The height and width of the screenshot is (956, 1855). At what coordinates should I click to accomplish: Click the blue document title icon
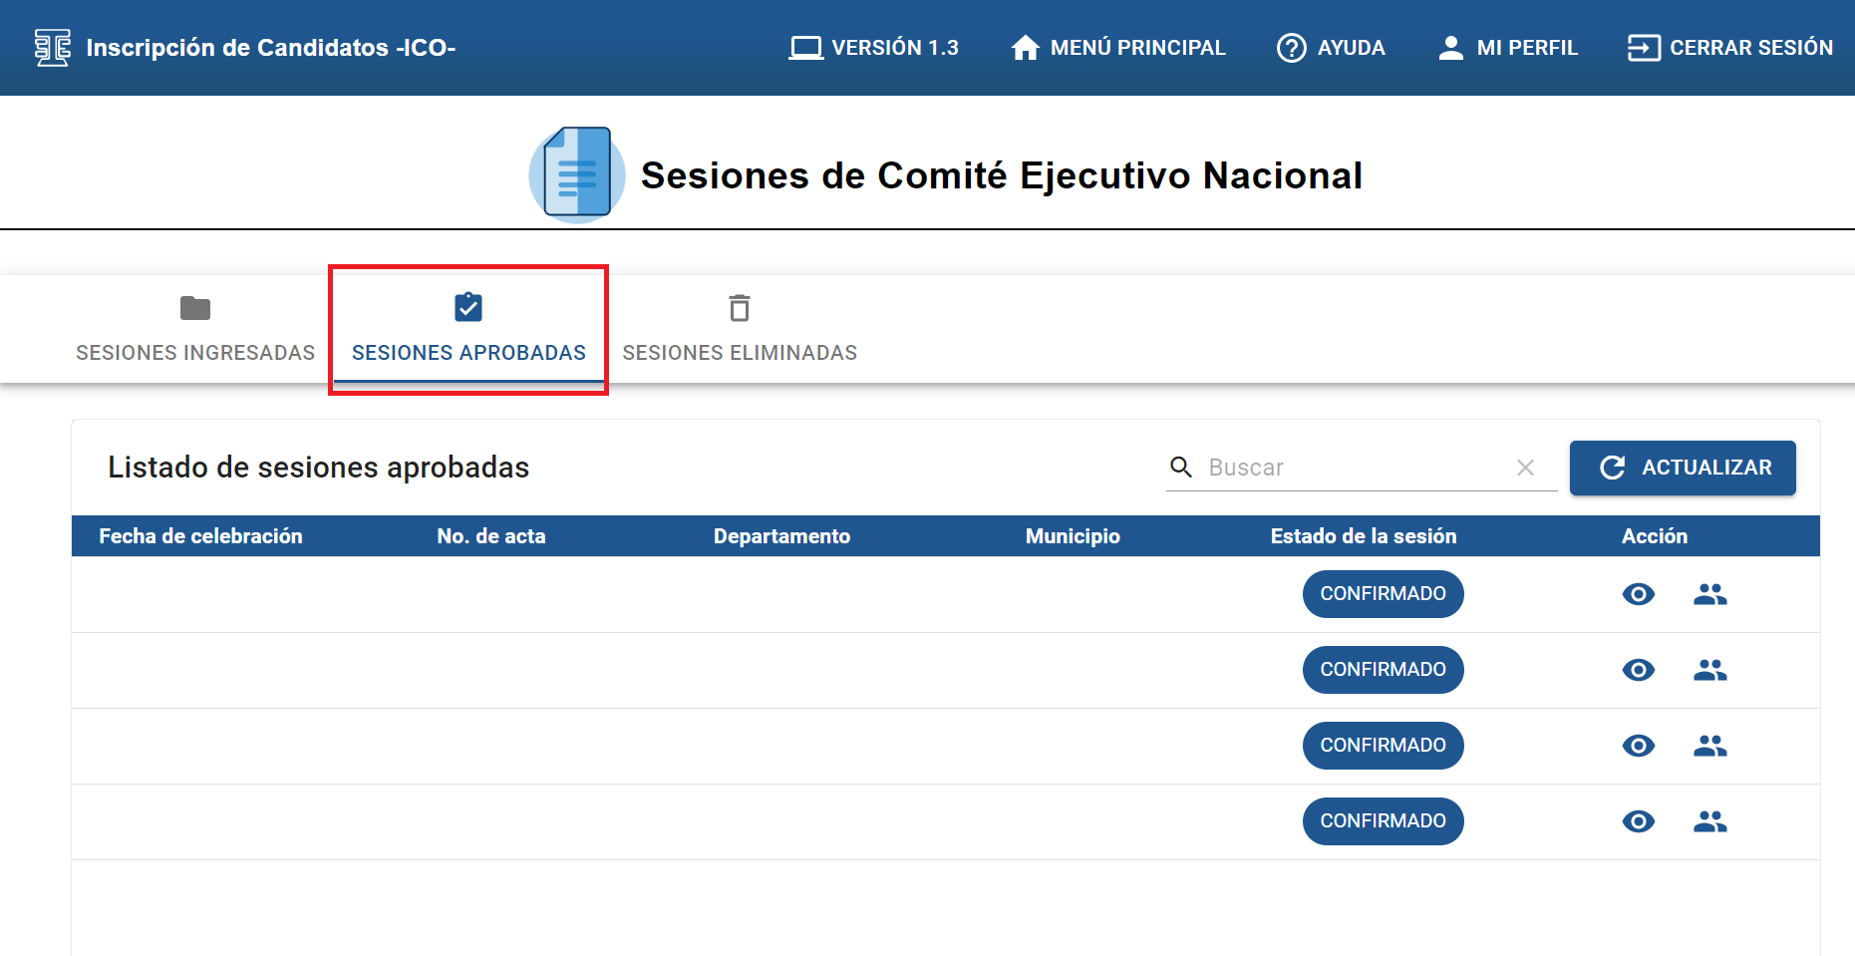577,174
